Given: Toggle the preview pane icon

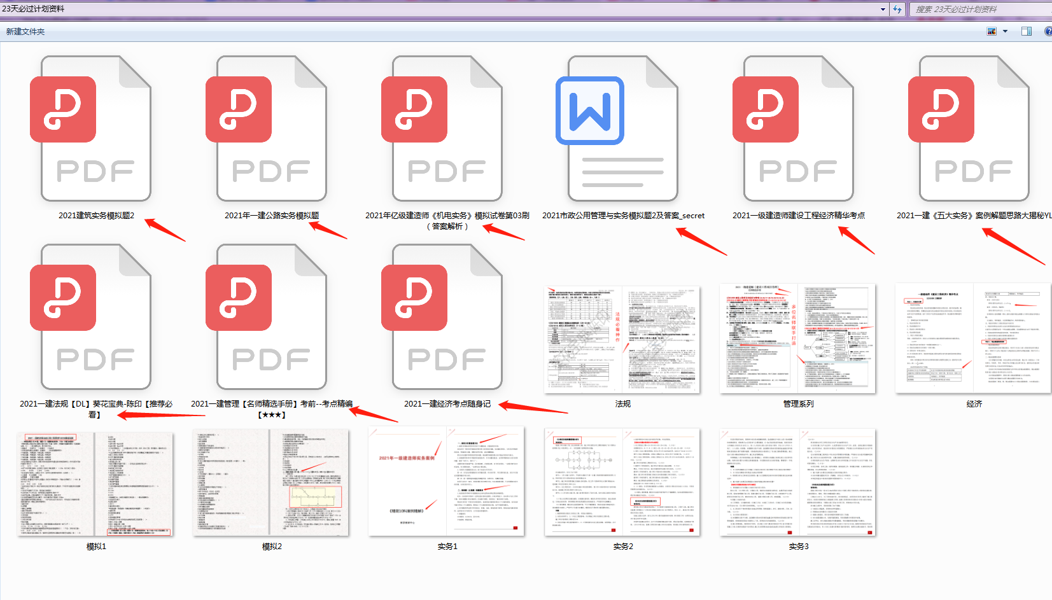Looking at the screenshot, I should click(1027, 31).
